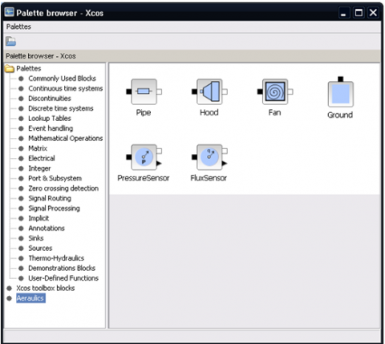Open the Electrical palette
The width and height of the screenshot is (385, 344).
42,158
